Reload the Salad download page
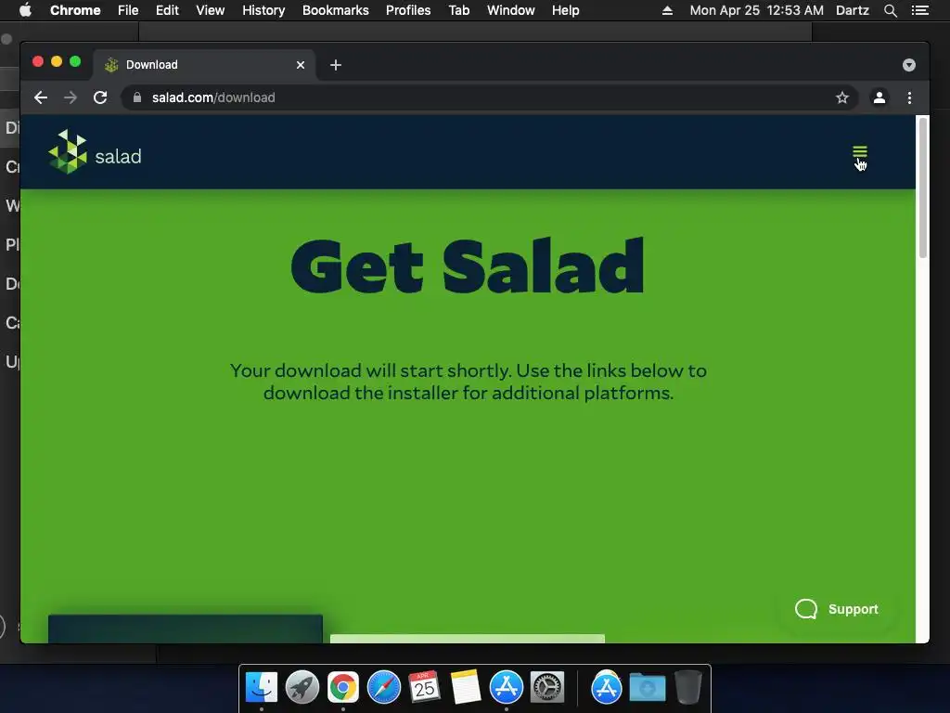This screenshot has height=713, width=950. tap(100, 97)
